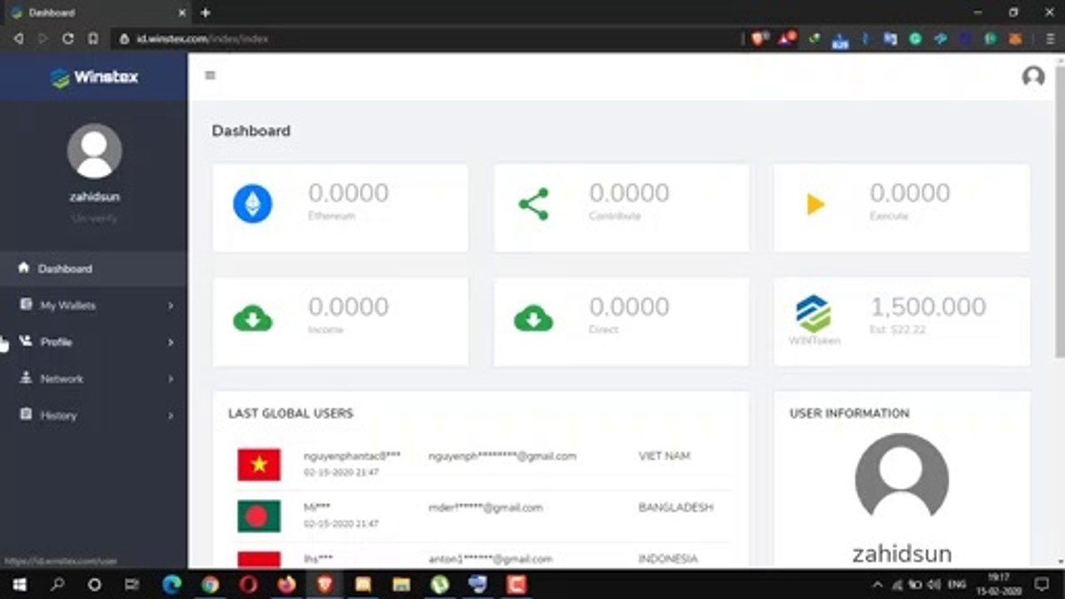Click the browser reload button

(x=68, y=38)
